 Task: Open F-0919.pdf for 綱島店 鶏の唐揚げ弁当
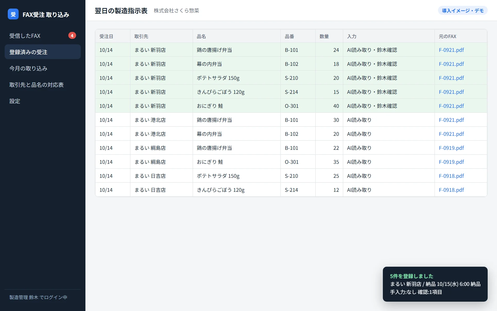point(451,148)
